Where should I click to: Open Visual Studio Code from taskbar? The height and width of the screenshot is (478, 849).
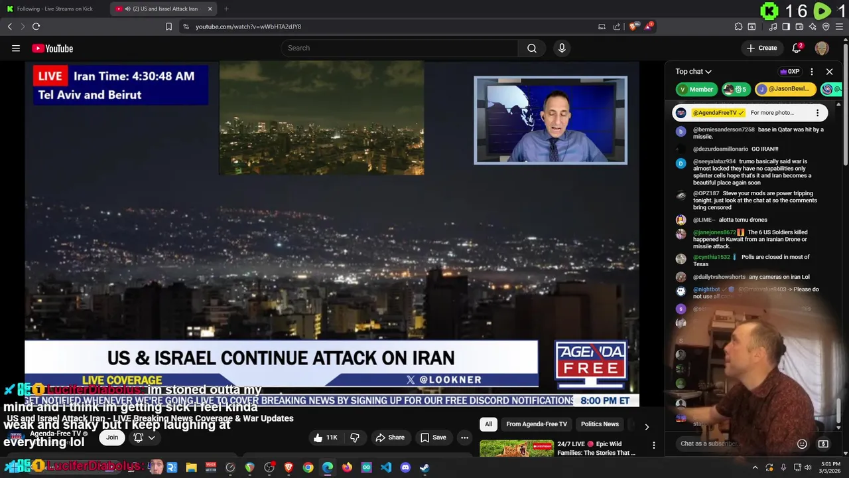click(x=386, y=467)
